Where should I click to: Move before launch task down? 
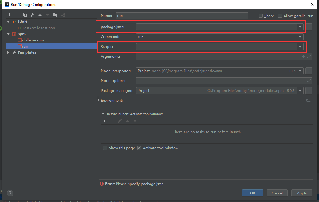coord(135,121)
